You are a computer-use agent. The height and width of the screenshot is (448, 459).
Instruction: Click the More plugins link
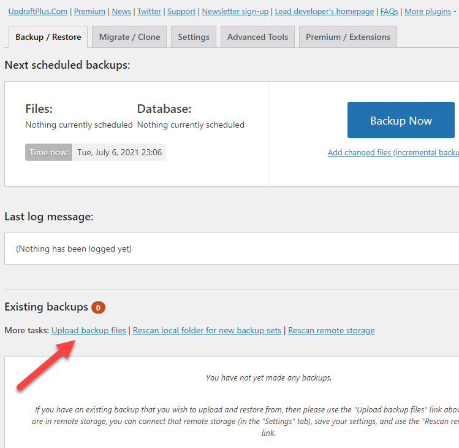[x=427, y=11]
